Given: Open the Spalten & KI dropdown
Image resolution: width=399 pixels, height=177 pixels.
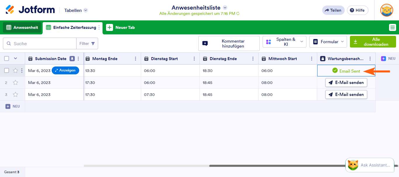Looking at the screenshot, I should (284, 42).
